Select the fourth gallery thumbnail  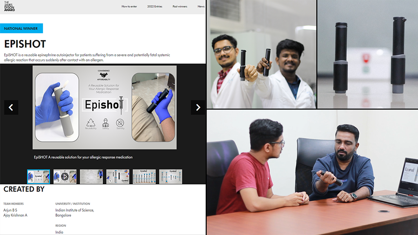click(x=118, y=176)
